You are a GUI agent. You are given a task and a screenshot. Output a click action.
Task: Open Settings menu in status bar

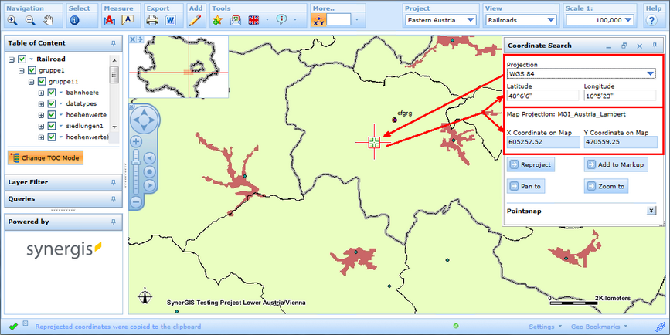[546, 327]
